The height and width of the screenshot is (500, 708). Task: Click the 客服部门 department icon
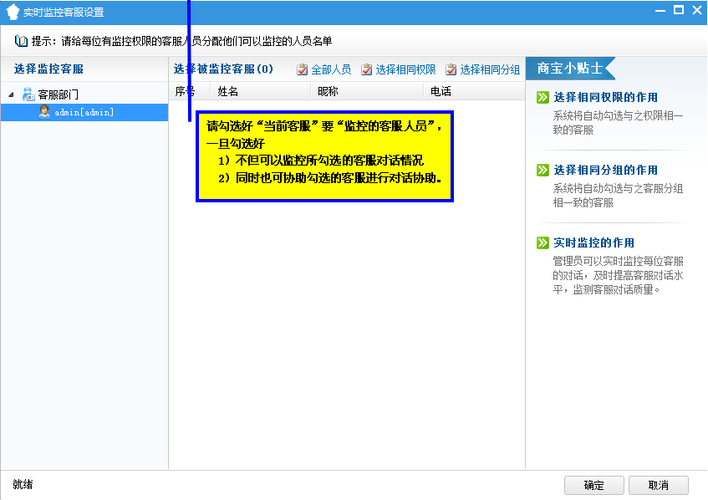pyautogui.click(x=28, y=94)
